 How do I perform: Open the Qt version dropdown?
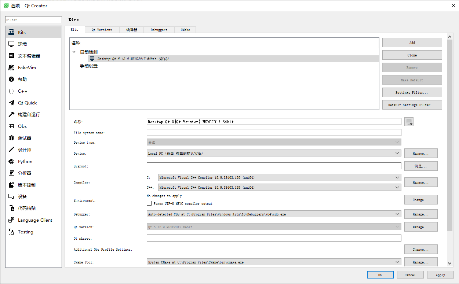pos(274,227)
